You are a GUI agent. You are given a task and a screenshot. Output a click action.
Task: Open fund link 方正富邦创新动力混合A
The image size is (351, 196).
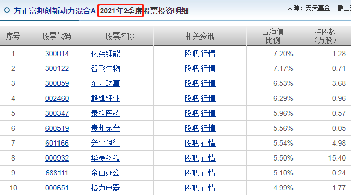54,11
